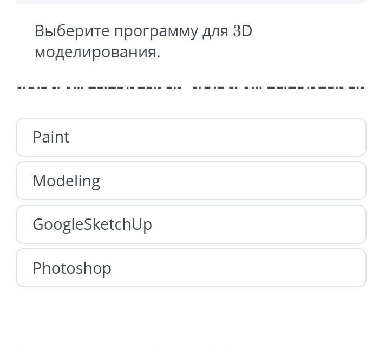The width and height of the screenshot is (386, 348).
Task: Click the word 'Выберите' in the question
Action: click(x=72, y=31)
